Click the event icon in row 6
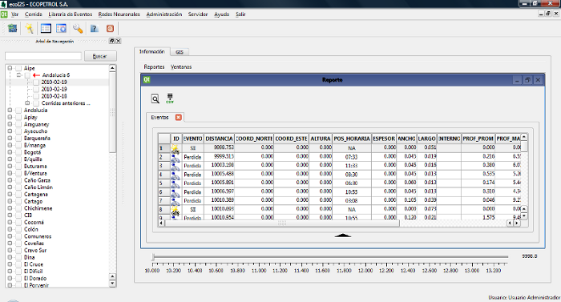Image resolution: width=561 pixels, height=302 pixels. [175, 192]
